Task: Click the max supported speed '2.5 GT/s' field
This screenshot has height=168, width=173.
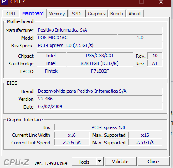Action: 145,142
